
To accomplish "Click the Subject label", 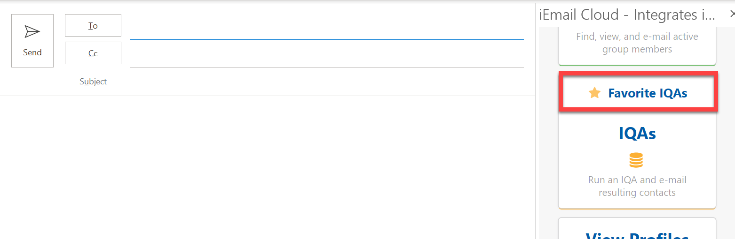I will [93, 82].
